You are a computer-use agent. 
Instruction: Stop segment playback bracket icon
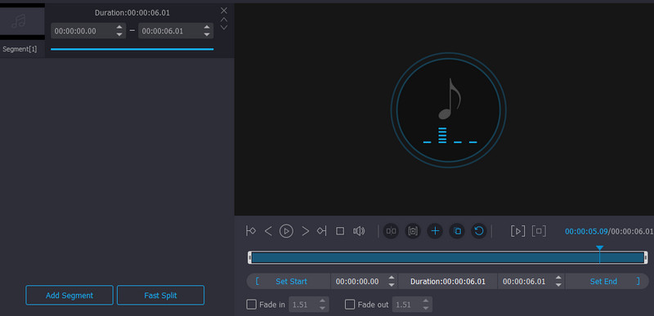(539, 230)
